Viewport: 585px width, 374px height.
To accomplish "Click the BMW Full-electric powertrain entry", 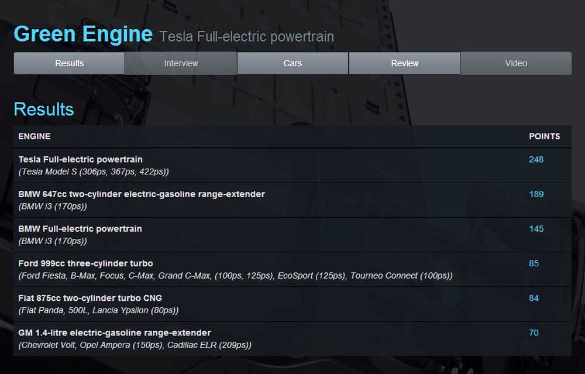I will coord(80,228).
